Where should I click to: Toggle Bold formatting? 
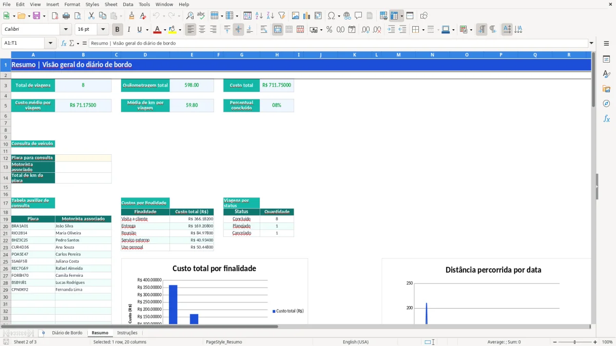point(118,30)
